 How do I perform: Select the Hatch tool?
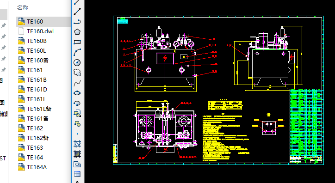click(77, 144)
